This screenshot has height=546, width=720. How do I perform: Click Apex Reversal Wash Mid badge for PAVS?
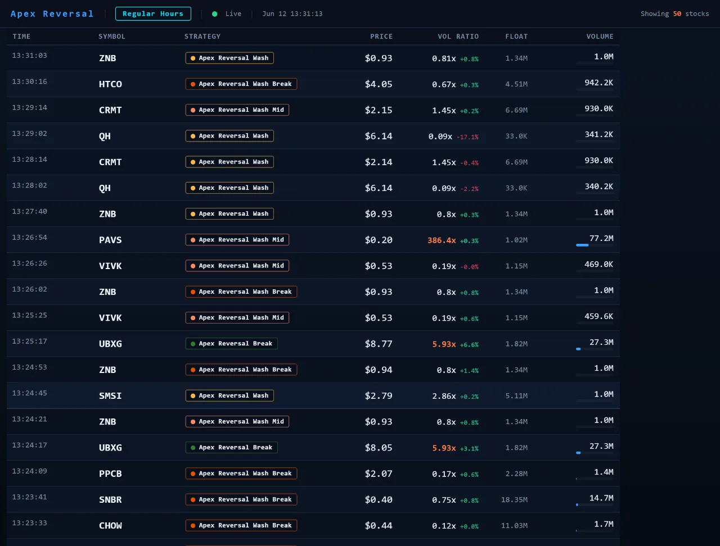[x=237, y=240]
